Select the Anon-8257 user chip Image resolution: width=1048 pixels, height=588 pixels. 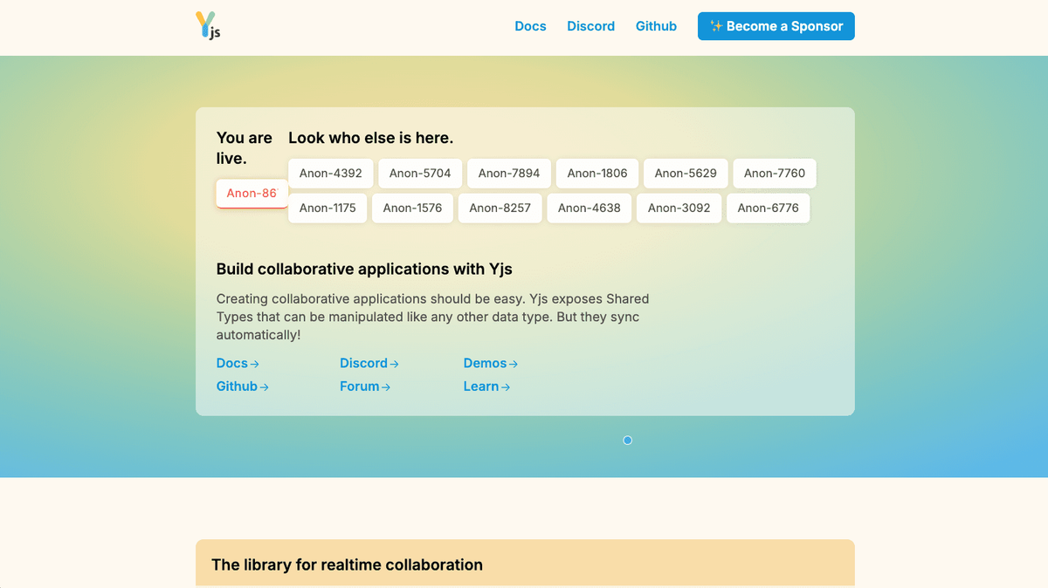click(x=500, y=208)
